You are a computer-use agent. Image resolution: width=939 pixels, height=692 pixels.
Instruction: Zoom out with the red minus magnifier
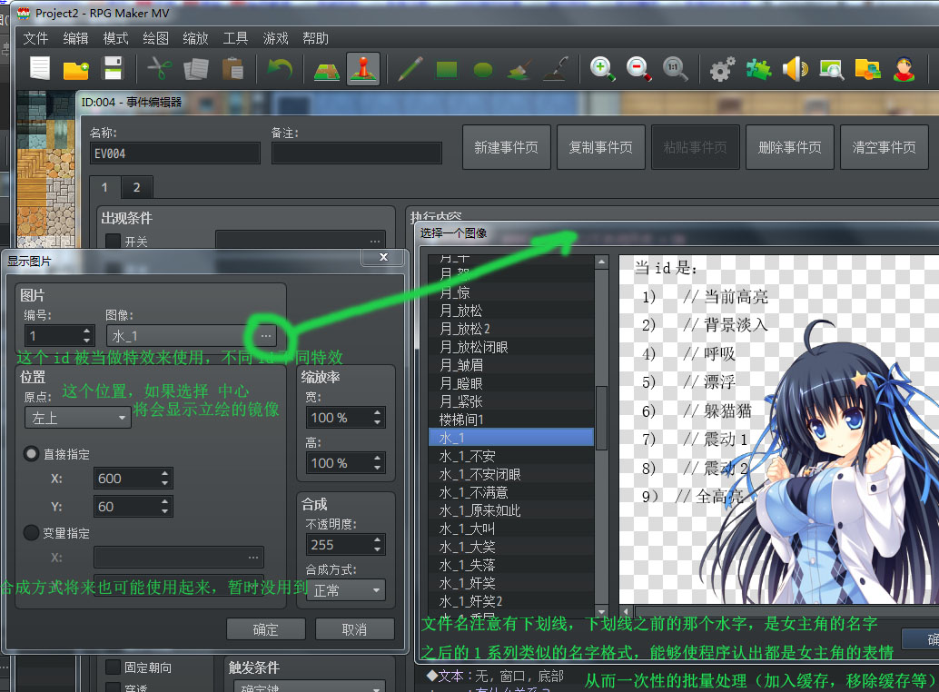(x=638, y=69)
